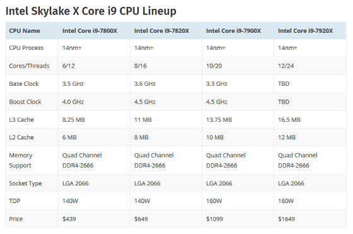Viewport: 353px width, 234px height.
Task: Click the Socket Type row label
Action: tap(25, 184)
